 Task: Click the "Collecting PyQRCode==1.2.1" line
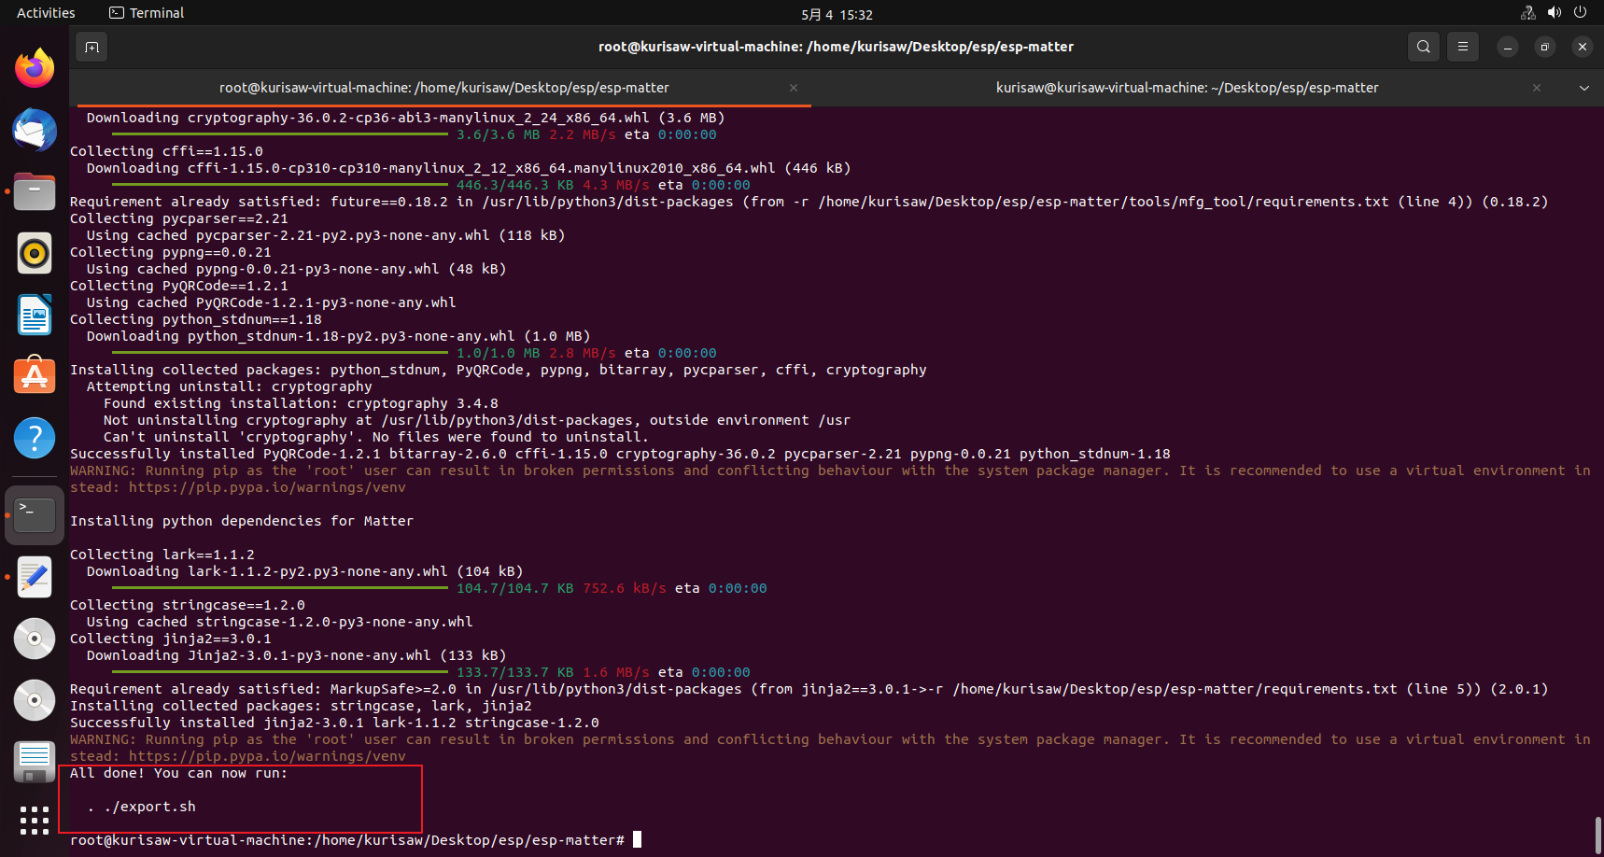click(179, 286)
